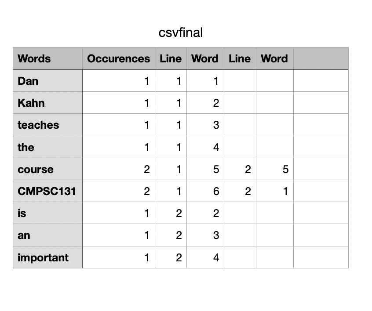
Task: Select the Words column header
Action: coord(47,59)
